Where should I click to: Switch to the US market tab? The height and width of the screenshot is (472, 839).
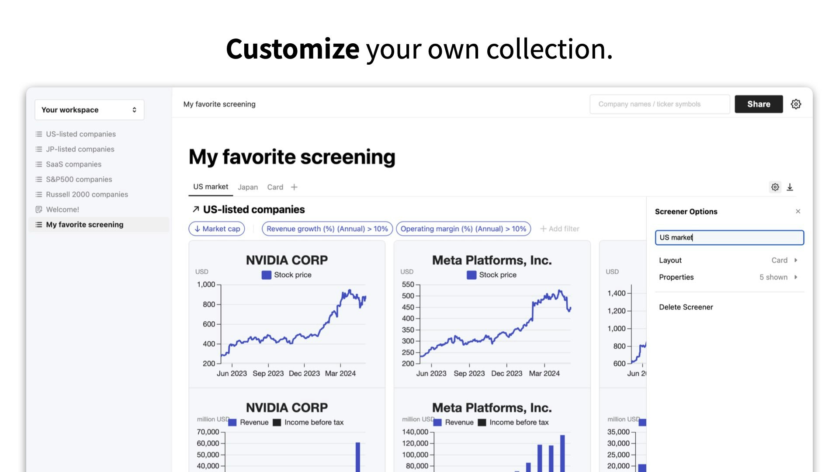pyautogui.click(x=211, y=187)
